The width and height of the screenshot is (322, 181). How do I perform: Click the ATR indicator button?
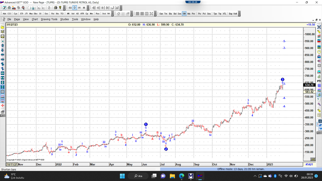[x=82, y=14]
